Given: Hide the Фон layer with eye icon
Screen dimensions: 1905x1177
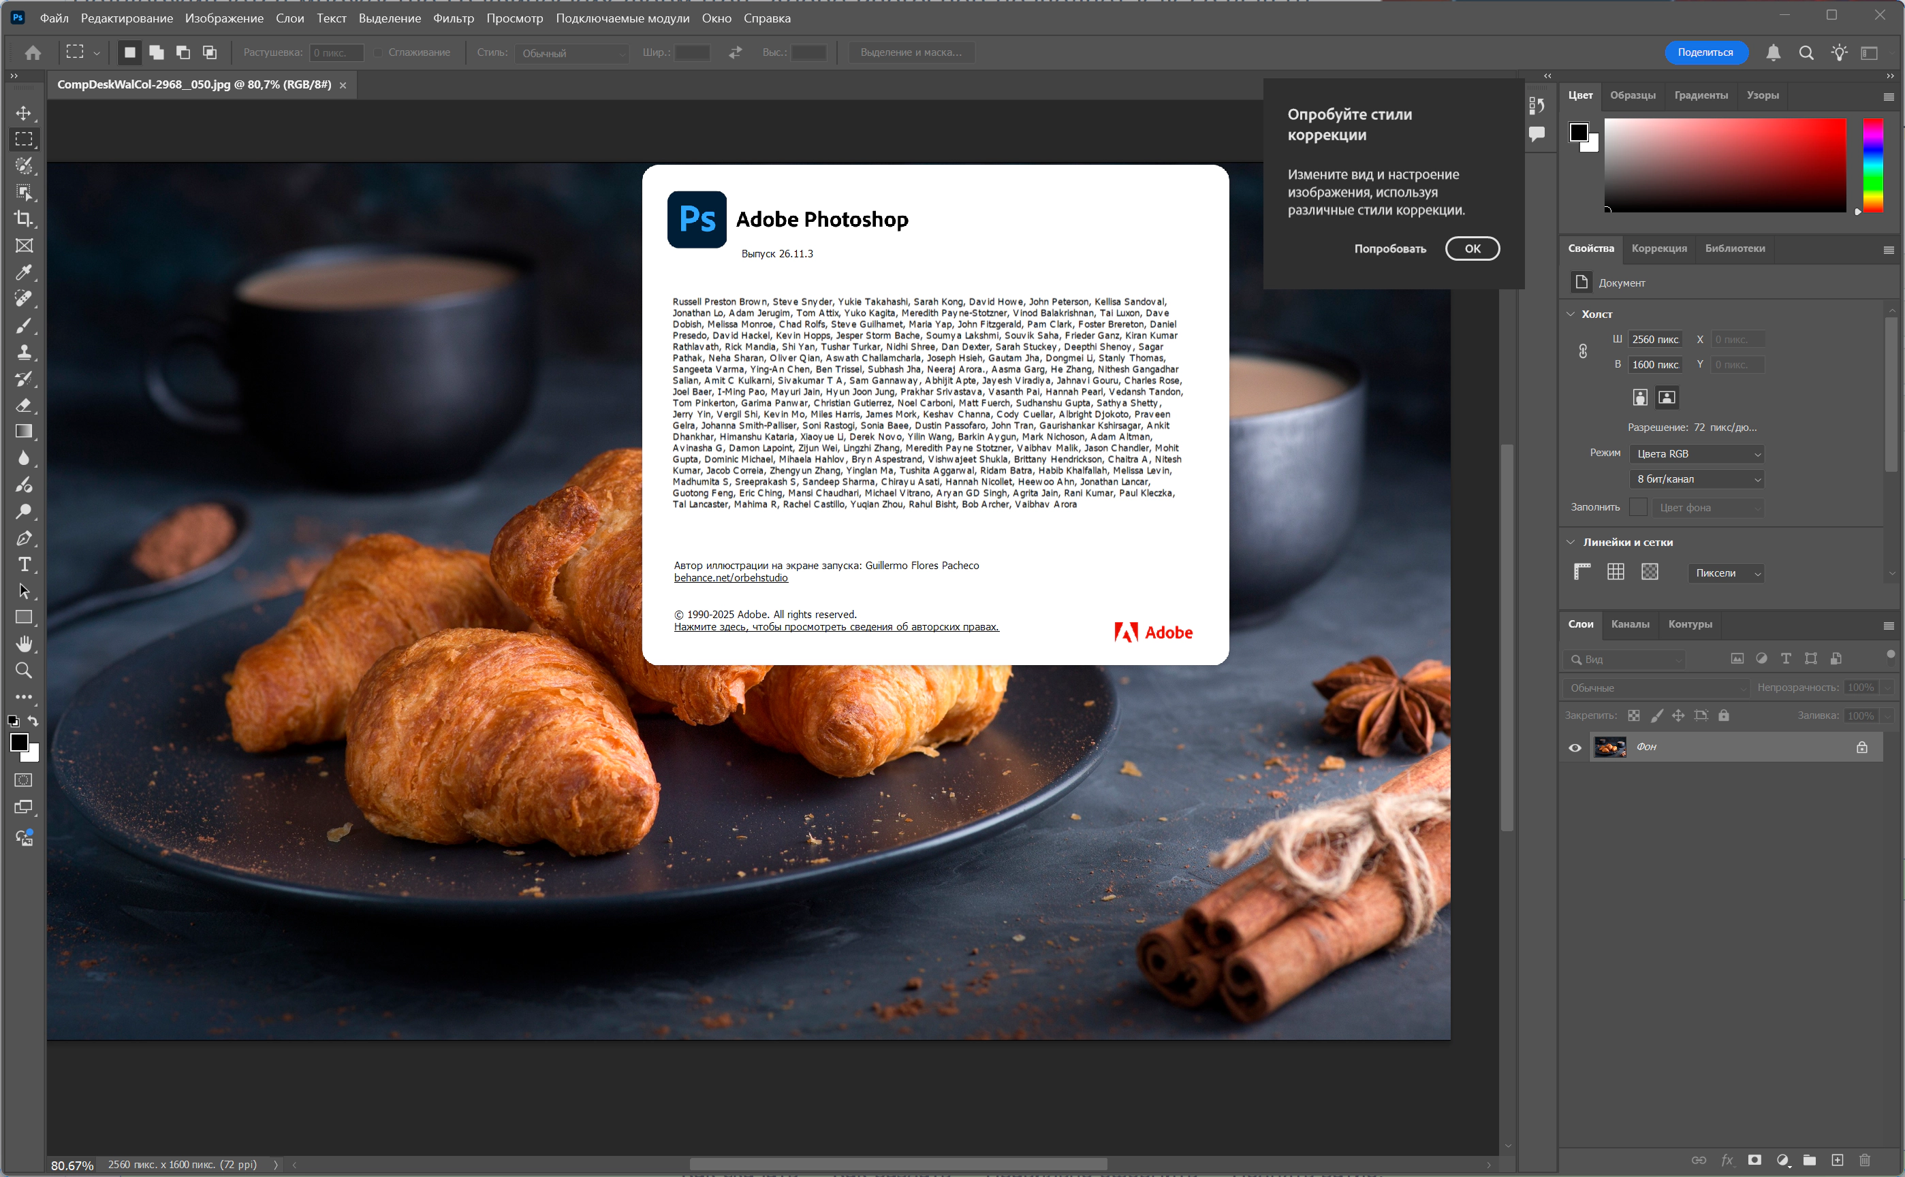Looking at the screenshot, I should pos(1575,747).
